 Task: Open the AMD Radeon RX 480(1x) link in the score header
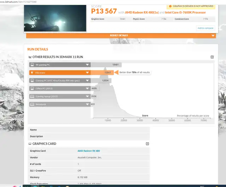pos(142,12)
